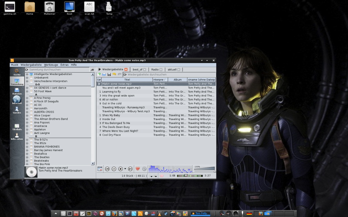Open the Hilfe menu

click(74, 65)
